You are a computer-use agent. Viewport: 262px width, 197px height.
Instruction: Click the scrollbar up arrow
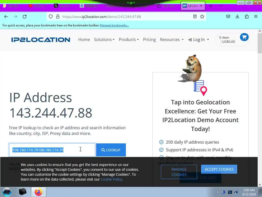coord(260,31)
